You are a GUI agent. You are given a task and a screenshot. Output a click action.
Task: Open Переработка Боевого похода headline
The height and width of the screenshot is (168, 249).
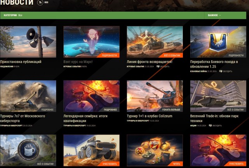pyautogui.click(x=214, y=64)
